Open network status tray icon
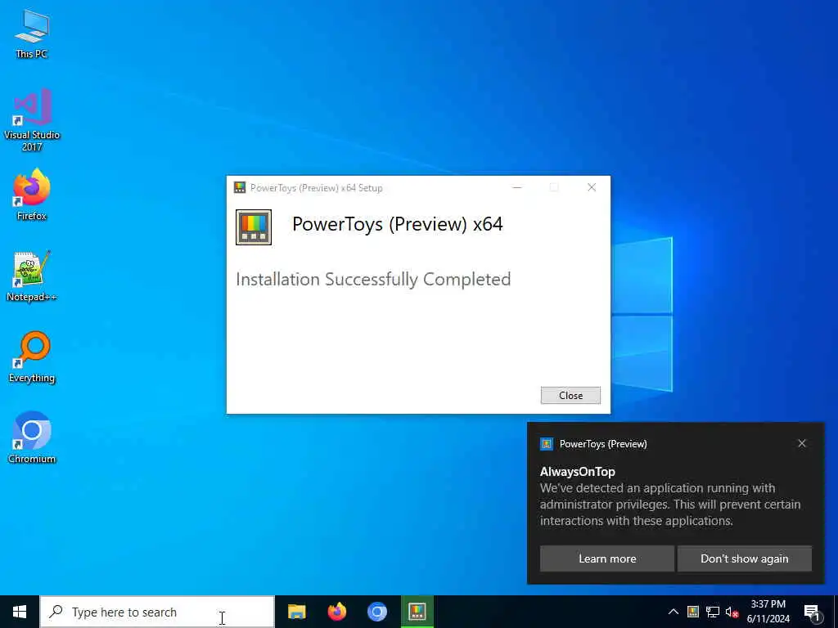The height and width of the screenshot is (628, 838). [713, 612]
